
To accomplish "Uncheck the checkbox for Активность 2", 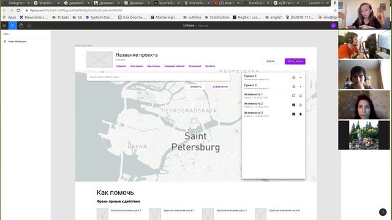I will [293, 105].
